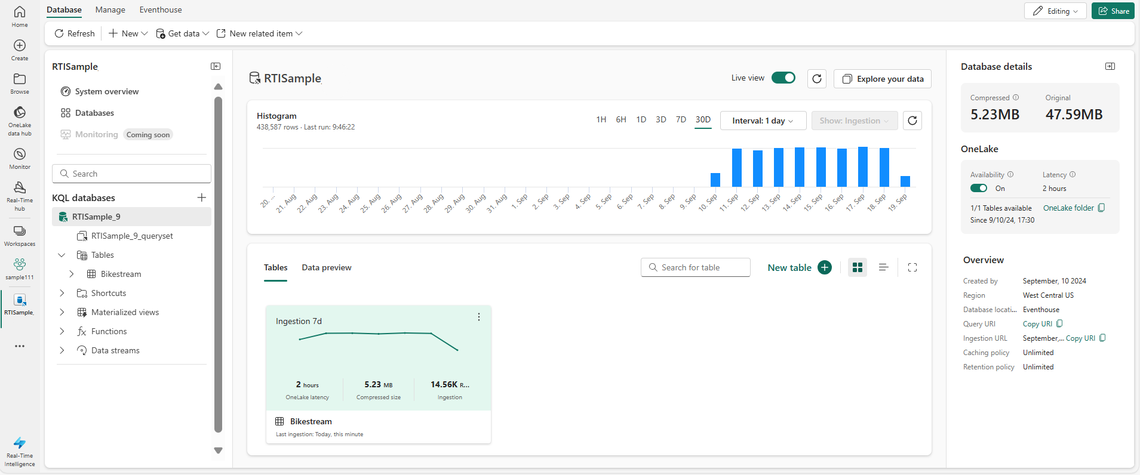The height and width of the screenshot is (475, 1140).
Task: Copy the Ingestion URL icon
Action: [1102, 338]
